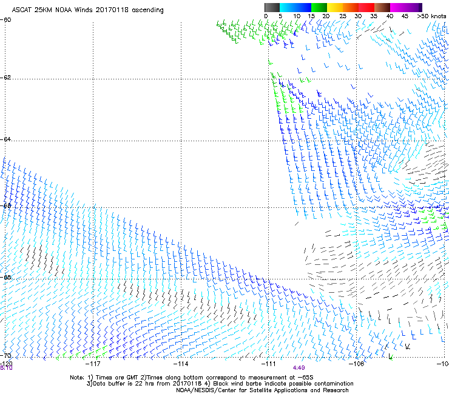Click the note line starting '3)Data buffer is 22 hrs'
The height and width of the screenshot is (394, 449).
click(x=220, y=384)
